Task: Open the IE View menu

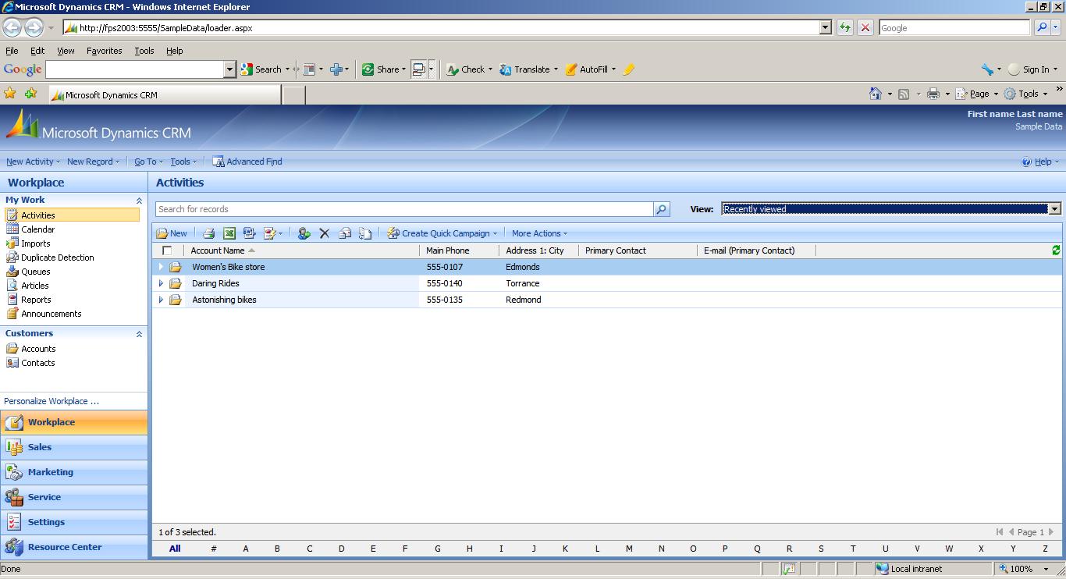Action: (x=66, y=51)
